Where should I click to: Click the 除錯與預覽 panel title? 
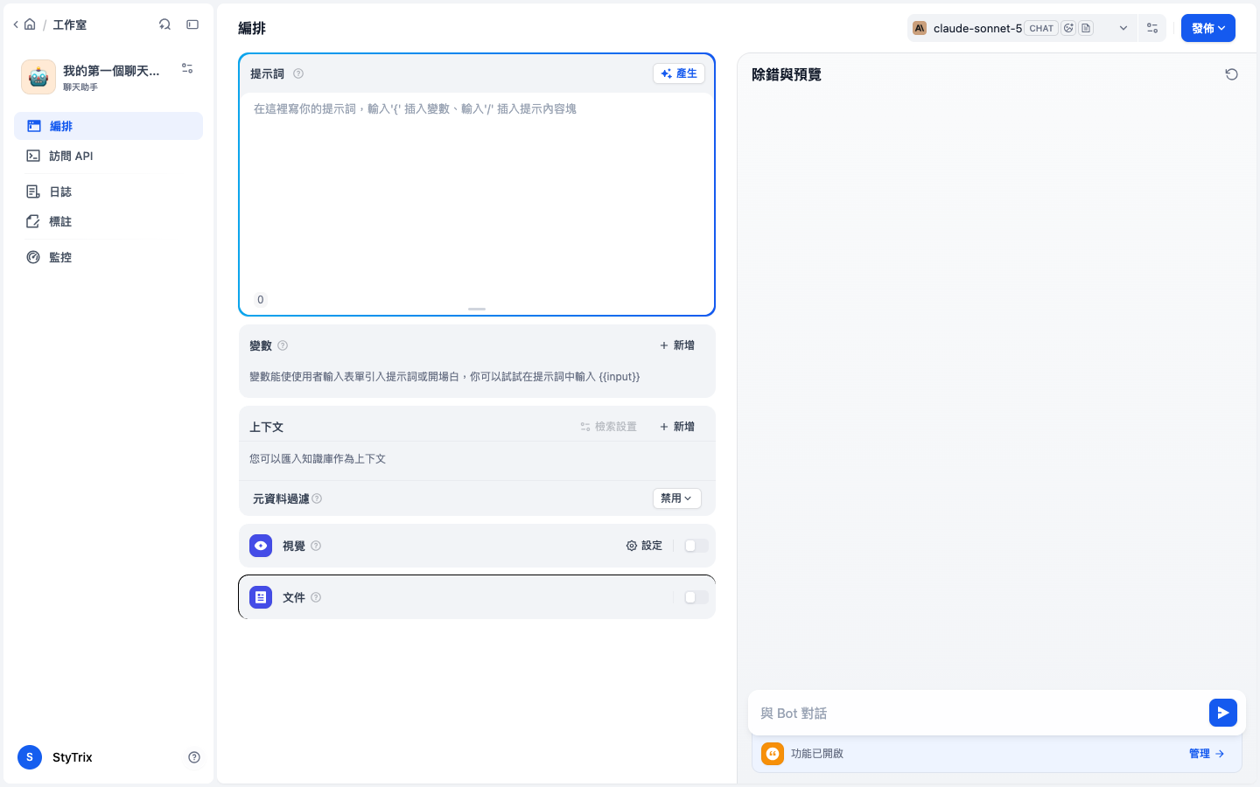click(787, 74)
